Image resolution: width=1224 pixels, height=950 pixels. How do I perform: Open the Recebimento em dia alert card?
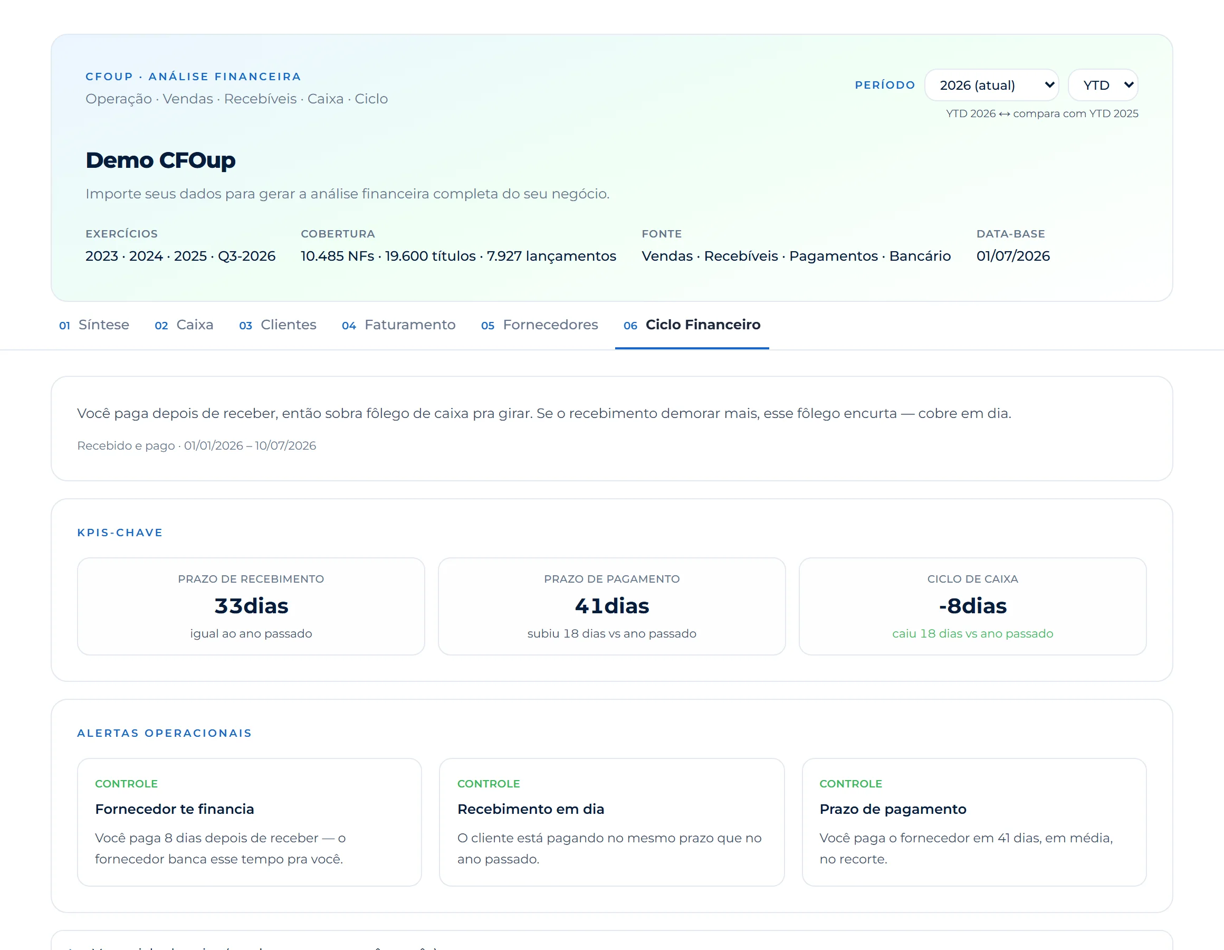click(611, 822)
